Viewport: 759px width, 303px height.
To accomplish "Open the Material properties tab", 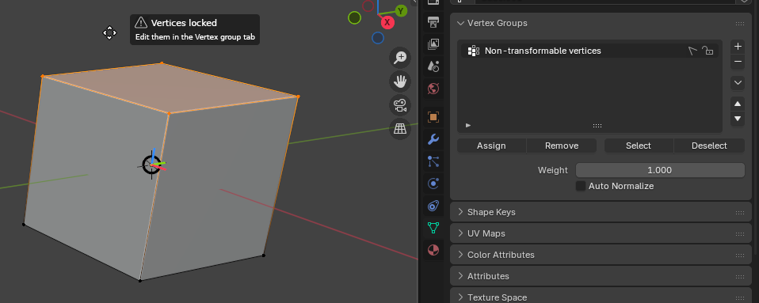I will point(433,250).
